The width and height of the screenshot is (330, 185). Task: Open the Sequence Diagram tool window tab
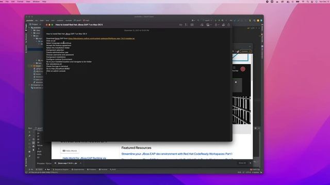point(61,170)
